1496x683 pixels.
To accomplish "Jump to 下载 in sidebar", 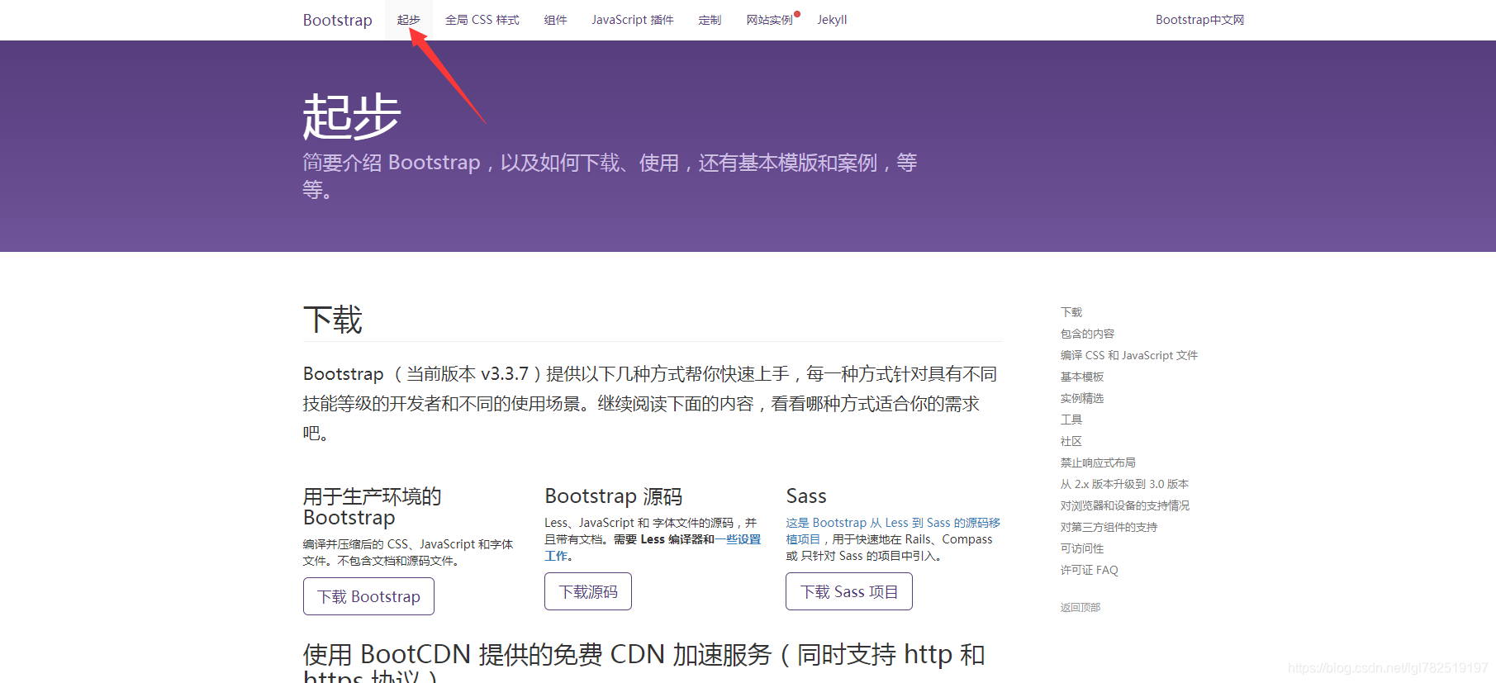I will click(1071, 312).
